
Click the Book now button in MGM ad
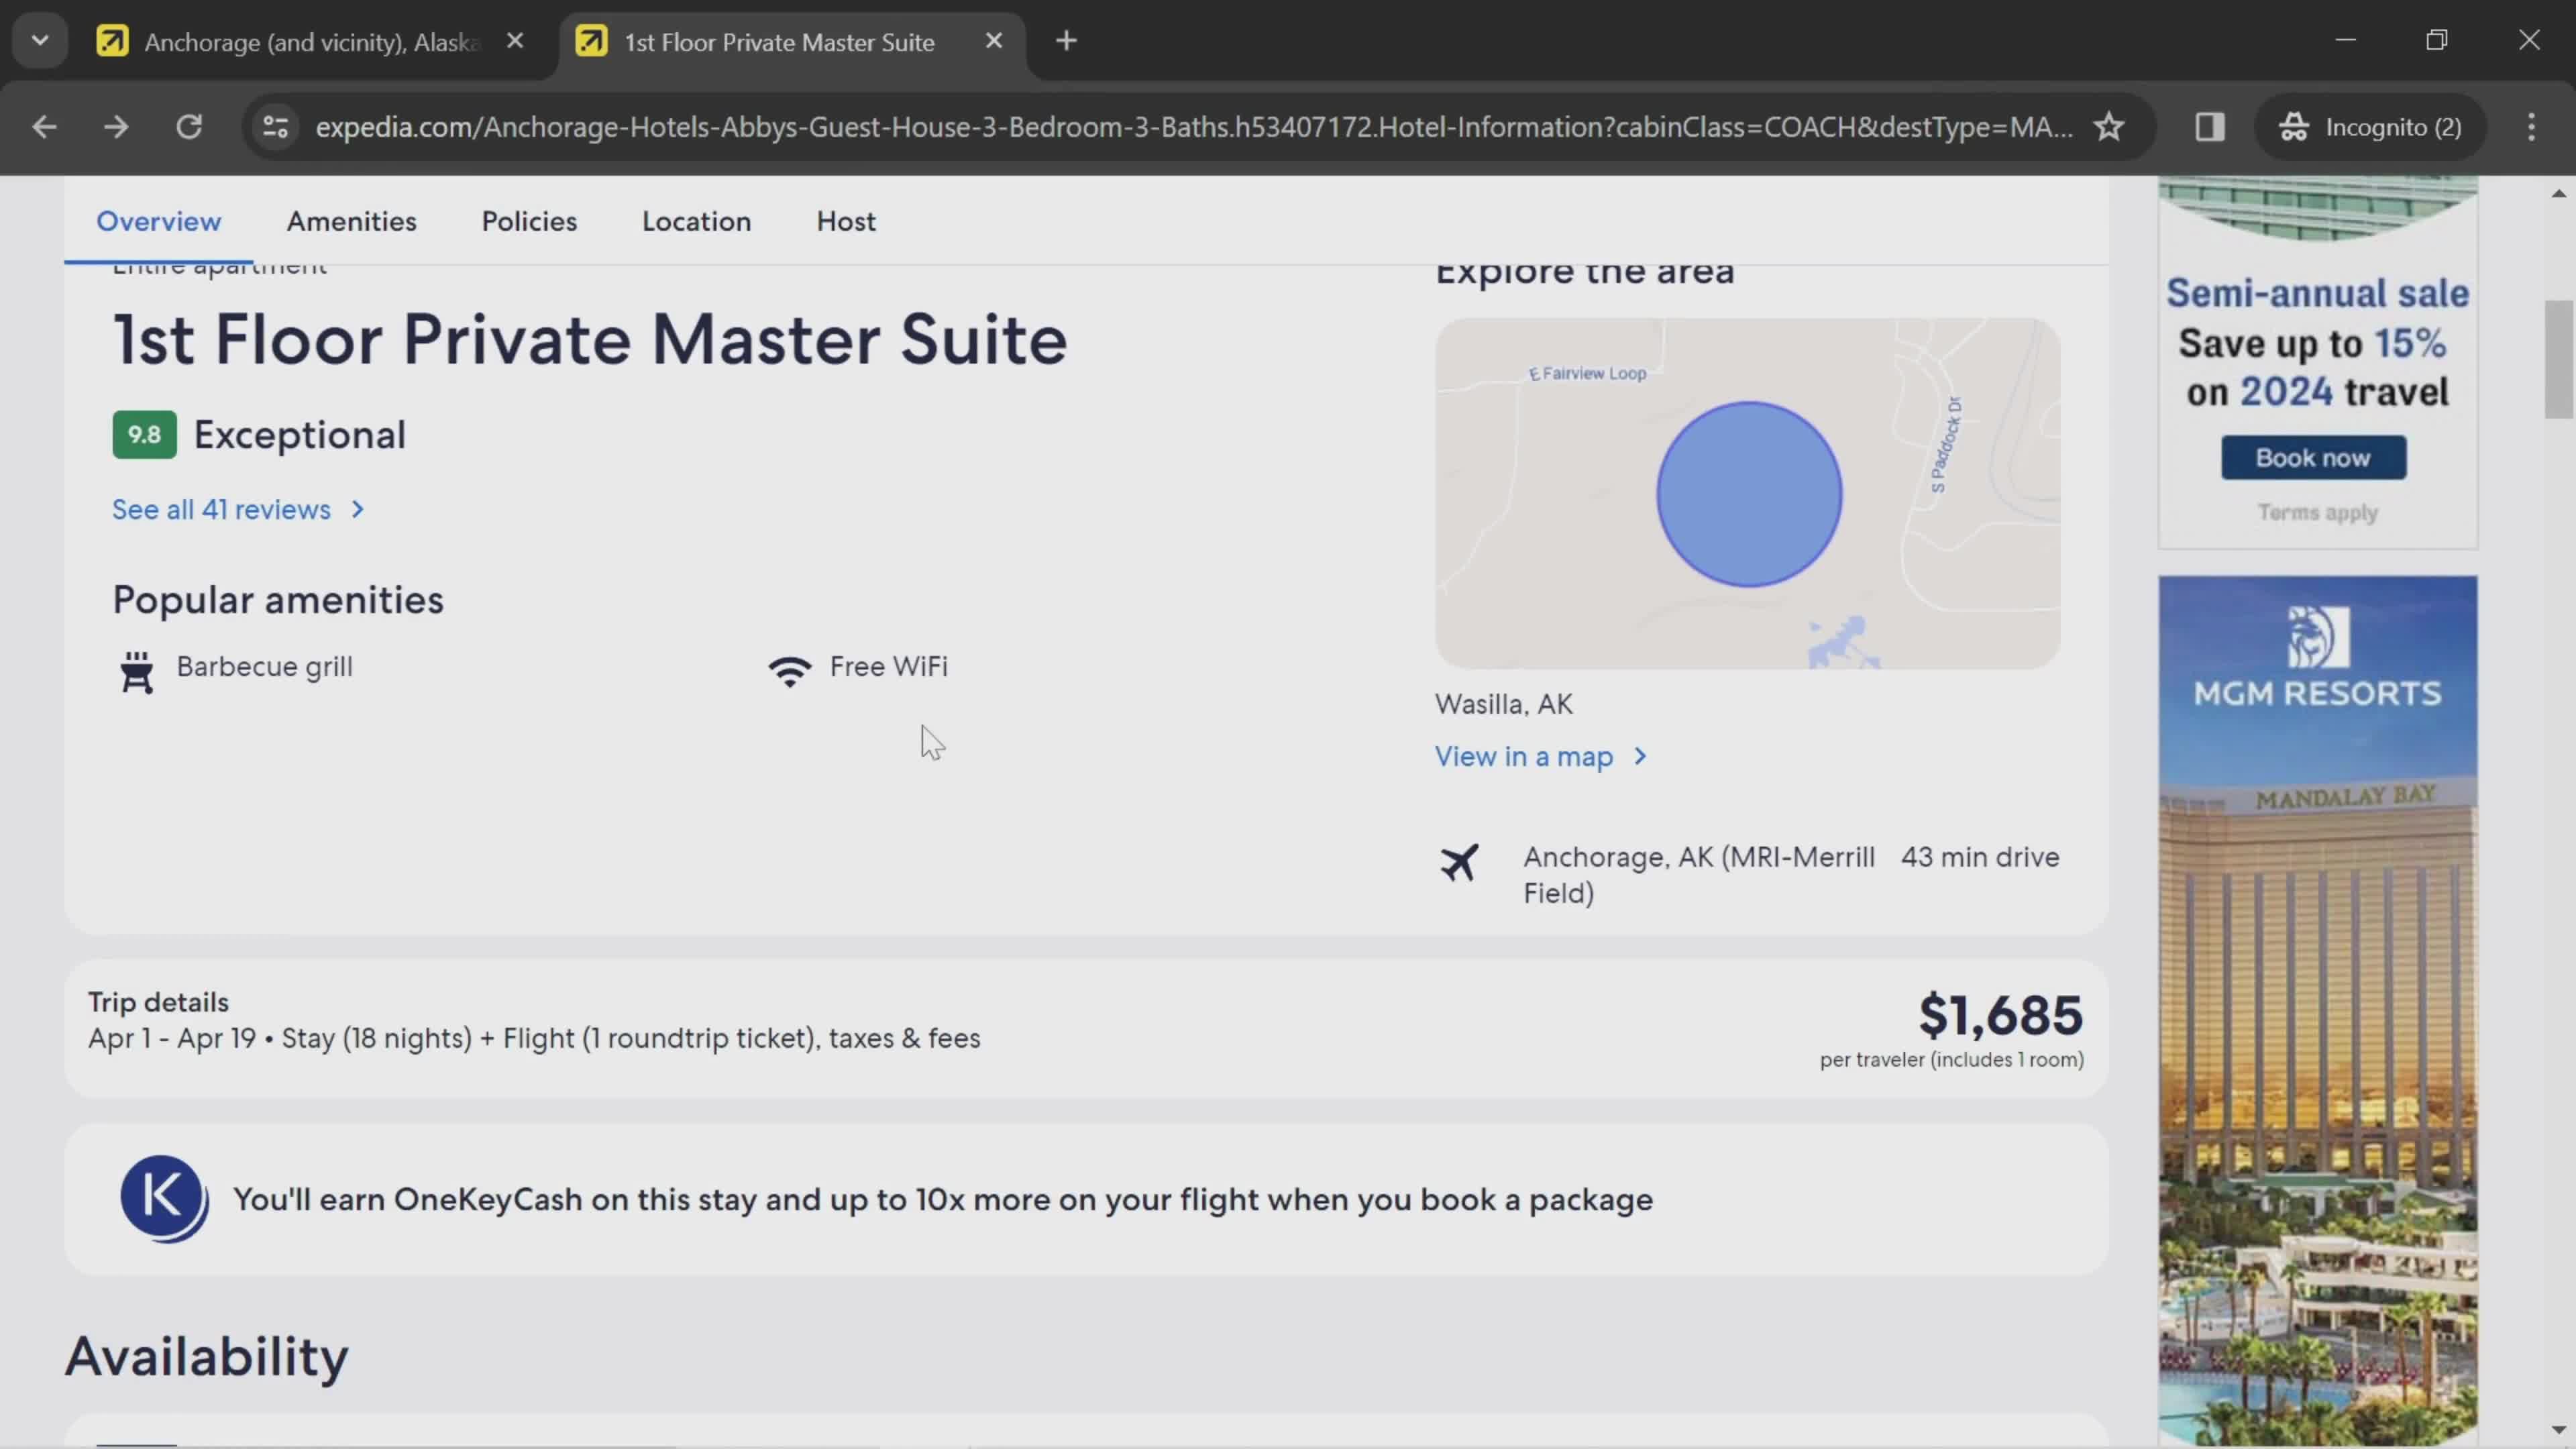[2314, 456]
